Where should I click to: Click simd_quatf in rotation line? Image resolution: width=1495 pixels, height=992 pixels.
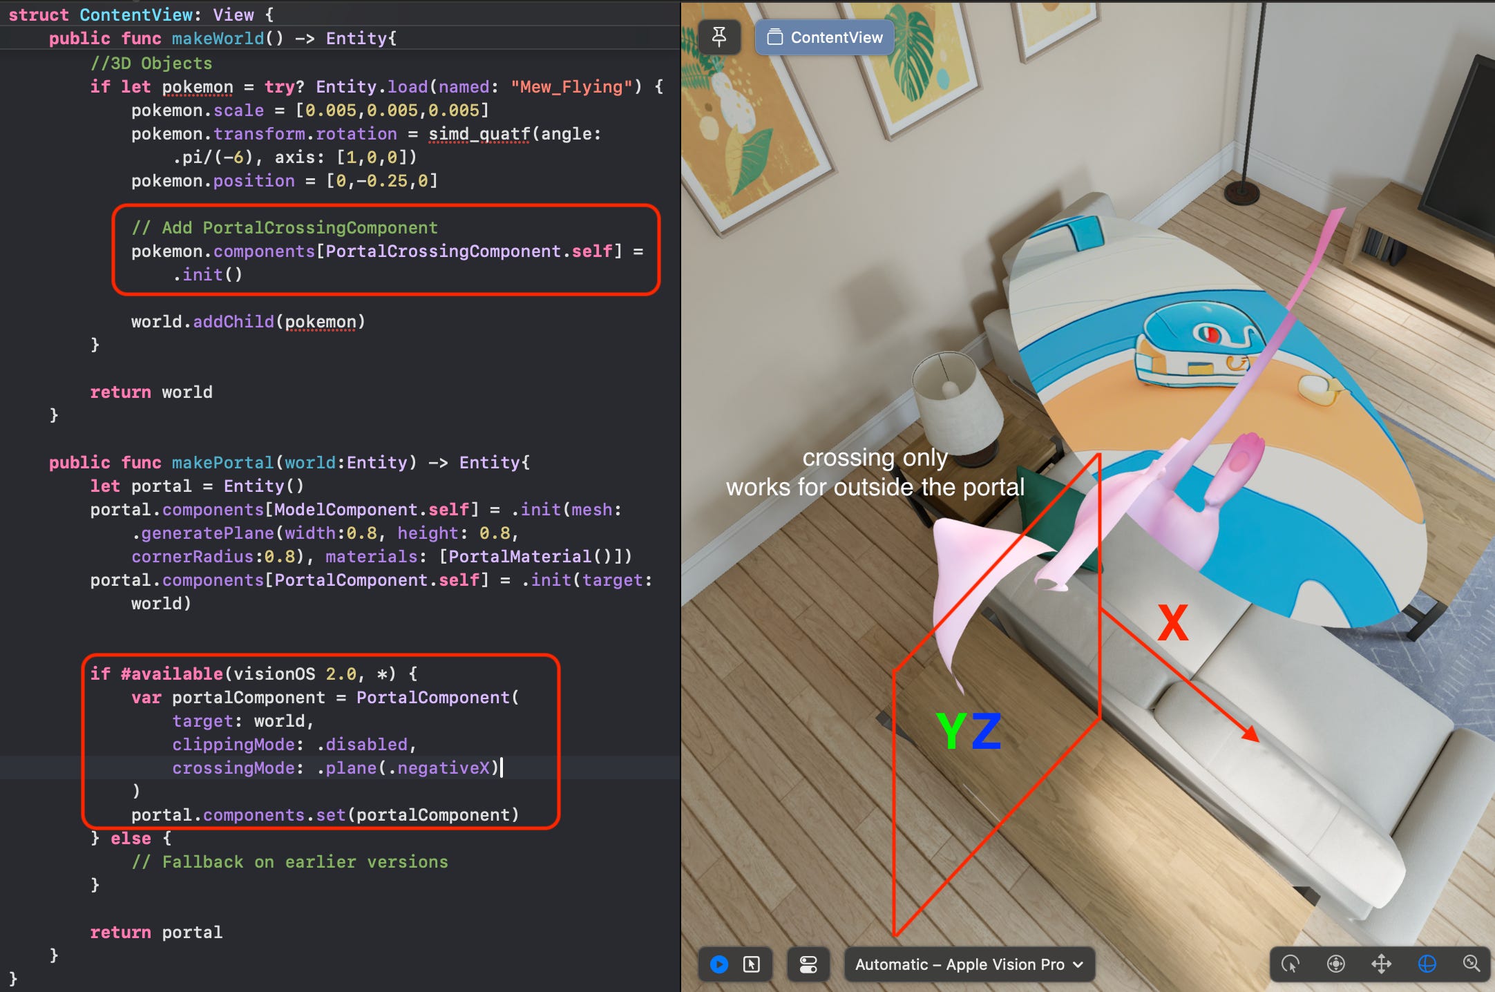coord(479,134)
